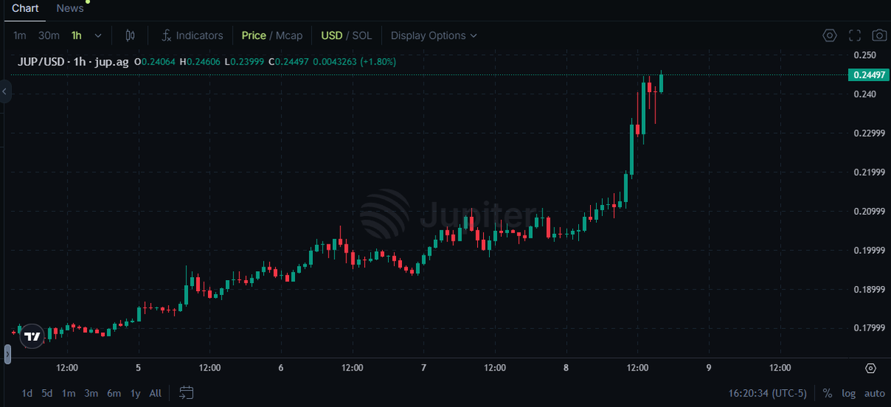Set date range to 1y

(x=135, y=394)
